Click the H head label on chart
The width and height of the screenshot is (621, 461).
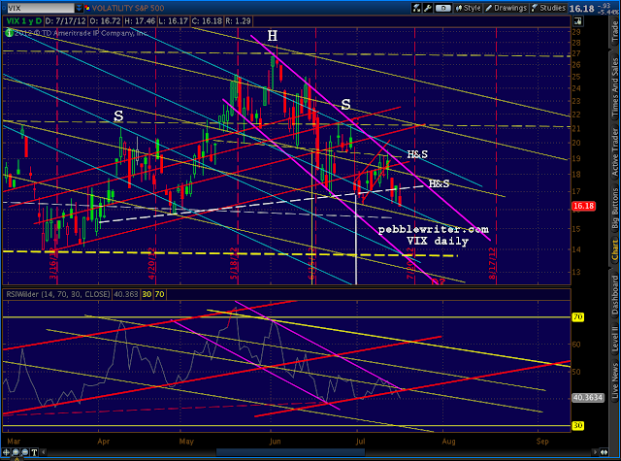273,36
